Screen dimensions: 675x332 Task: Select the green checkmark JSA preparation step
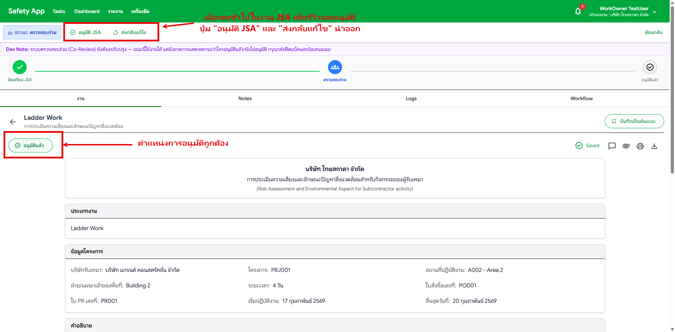(20, 67)
